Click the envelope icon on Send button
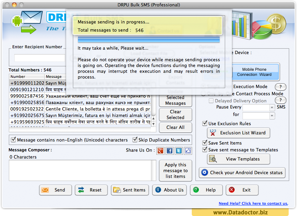This screenshot has width=297, height=216. (45, 190)
